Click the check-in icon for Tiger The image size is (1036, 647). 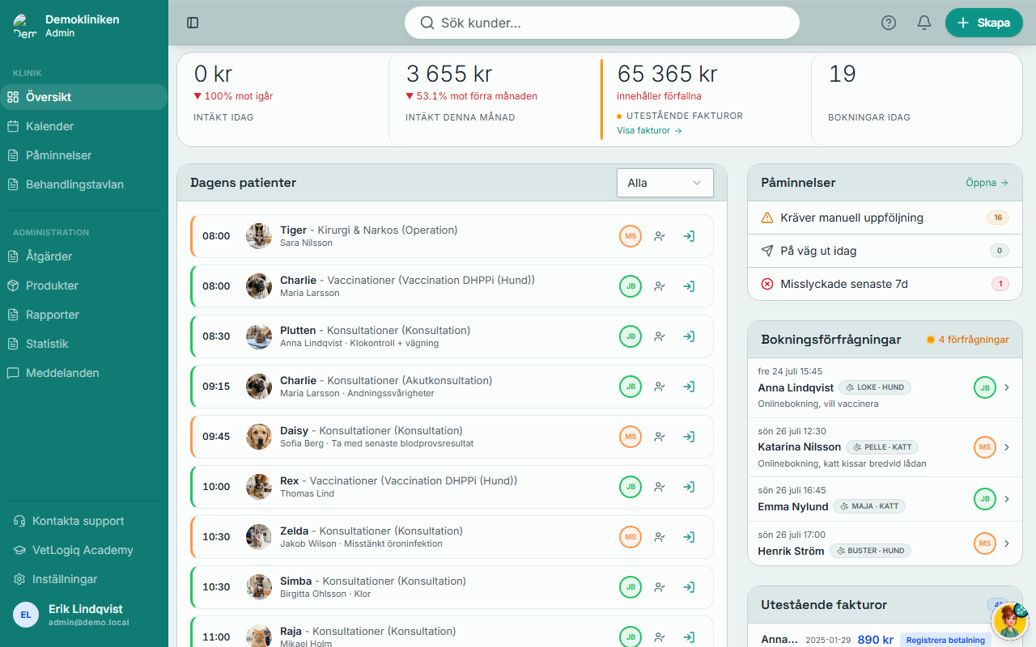(x=689, y=236)
